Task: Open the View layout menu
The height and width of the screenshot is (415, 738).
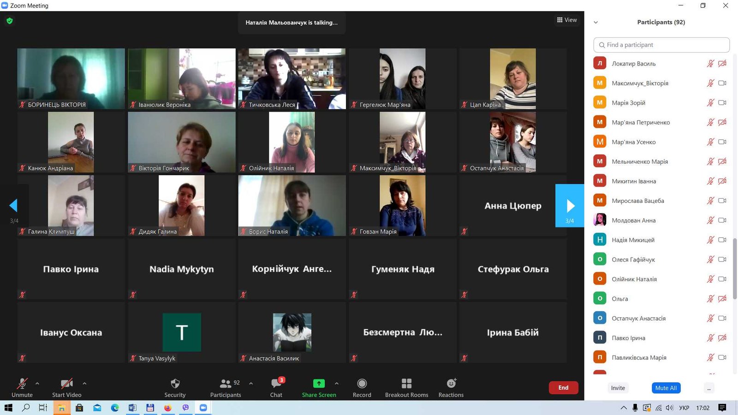Action: click(567, 20)
